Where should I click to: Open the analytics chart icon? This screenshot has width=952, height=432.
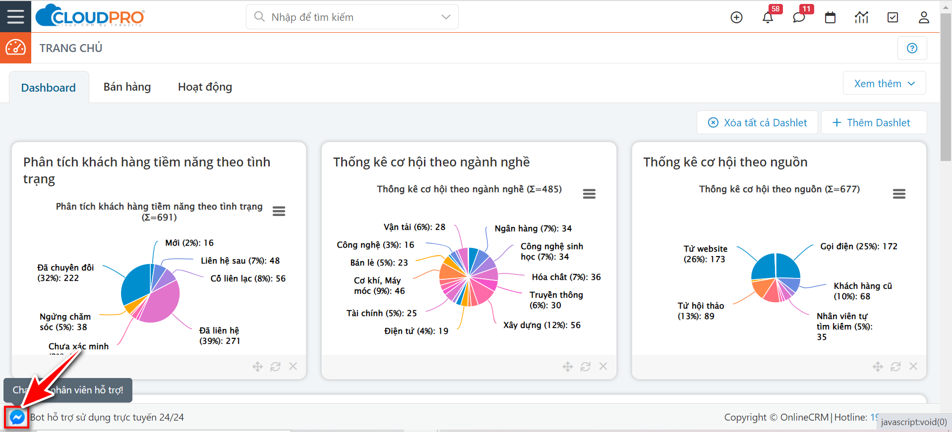tap(861, 18)
